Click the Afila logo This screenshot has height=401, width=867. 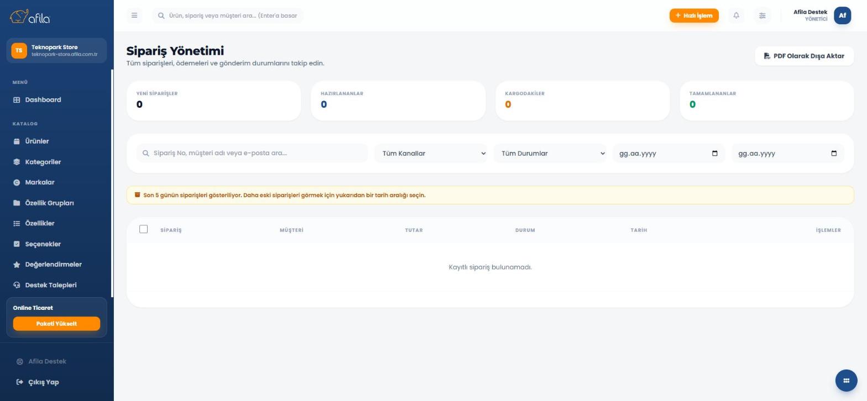(x=30, y=17)
